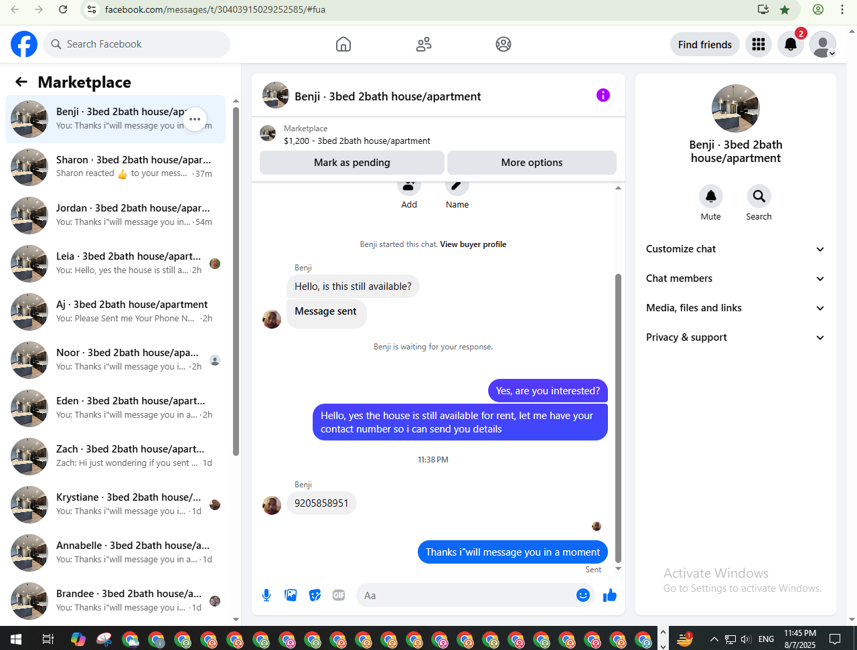The height and width of the screenshot is (650, 857).
Task: Choose a sticker from sticker icon
Action: coord(315,595)
